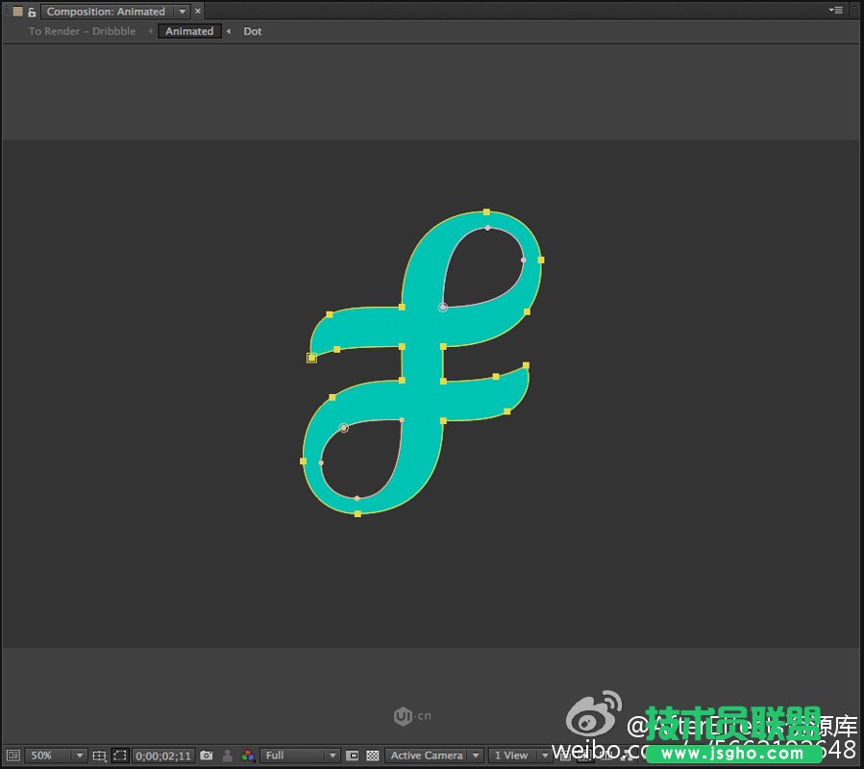Select the Region of Interest tool
This screenshot has height=769, width=864.
coord(119,756)
